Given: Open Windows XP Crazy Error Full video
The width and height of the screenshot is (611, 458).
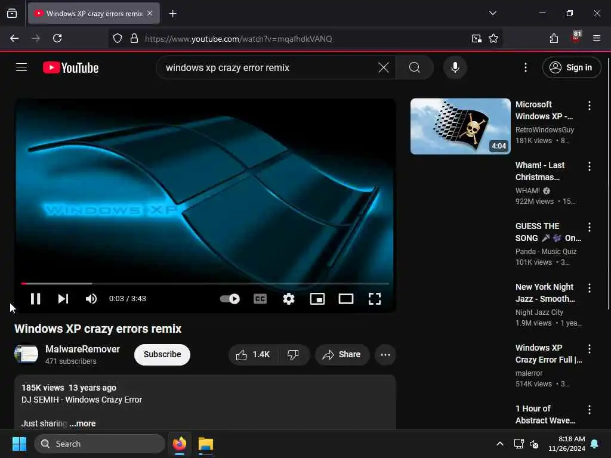Looking at the screenshot, I should tap(549, 353).
